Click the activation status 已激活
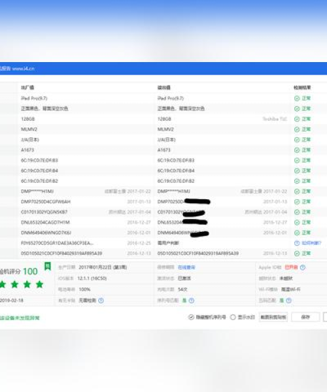327x392 pixels. (184, 278)
